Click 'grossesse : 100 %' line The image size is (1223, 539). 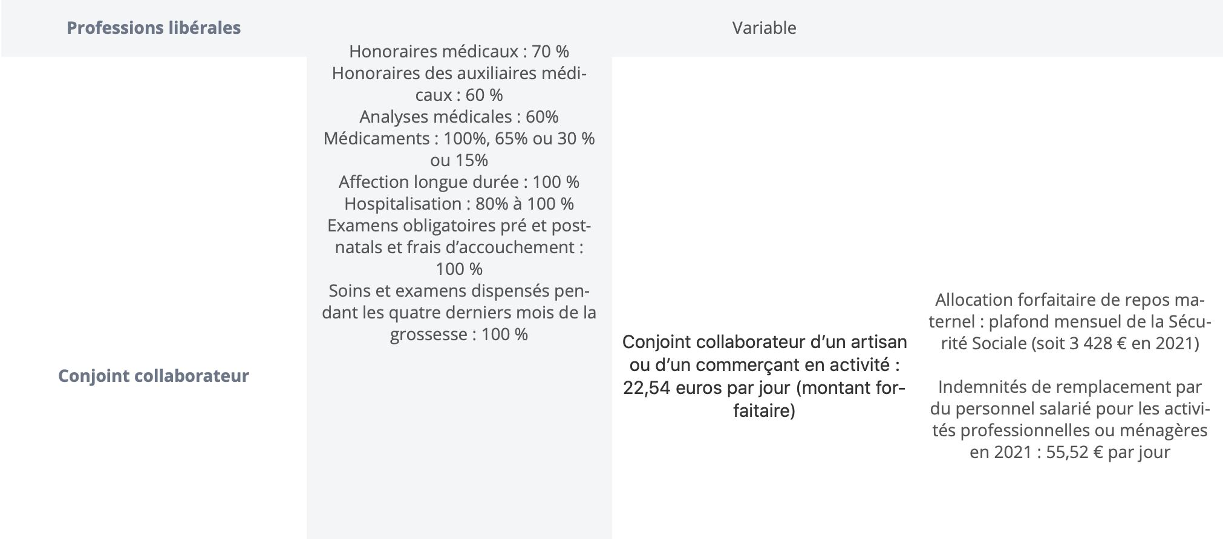tap(459, 334)
